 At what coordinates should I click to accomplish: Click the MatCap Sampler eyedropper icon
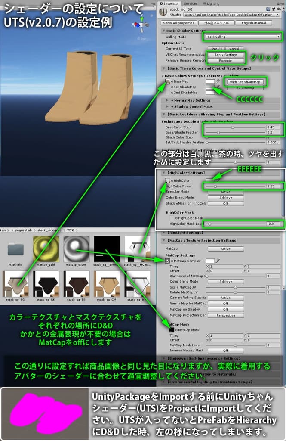(218, 261)
